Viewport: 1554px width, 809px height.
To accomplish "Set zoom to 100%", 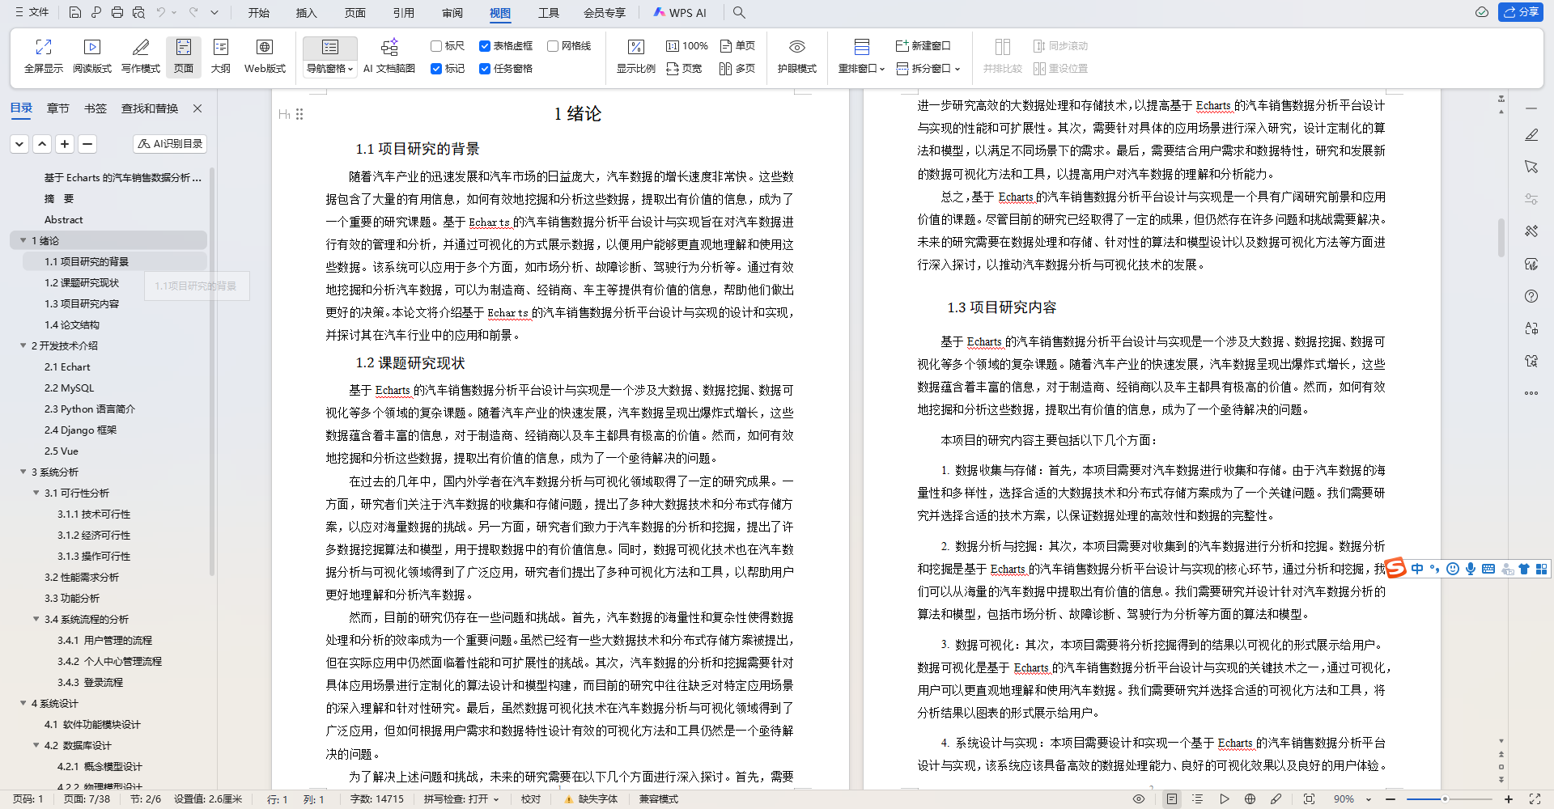I will (x=687, y=46).
